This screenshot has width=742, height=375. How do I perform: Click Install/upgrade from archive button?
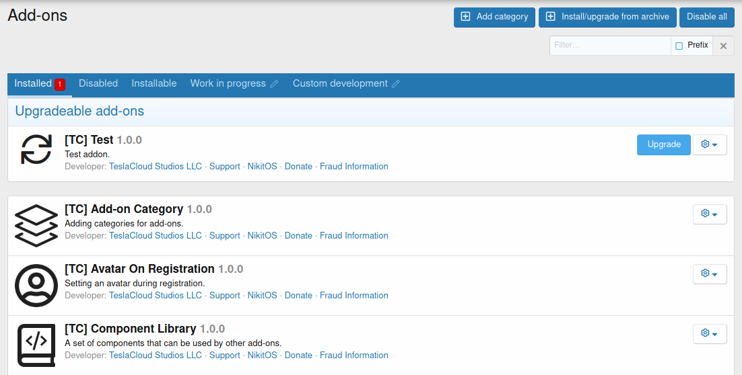(607, 17)
